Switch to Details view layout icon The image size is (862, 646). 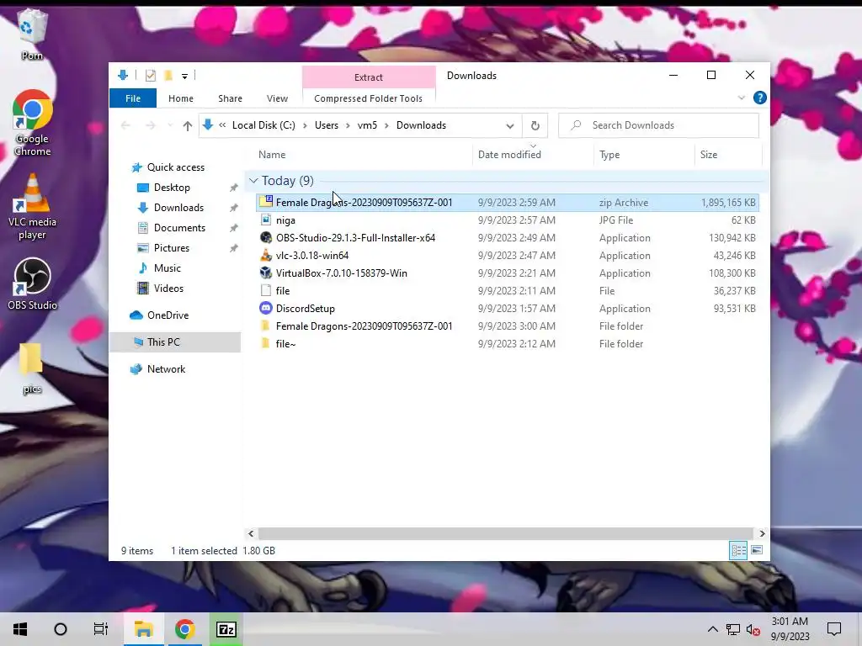click(738, 550)
